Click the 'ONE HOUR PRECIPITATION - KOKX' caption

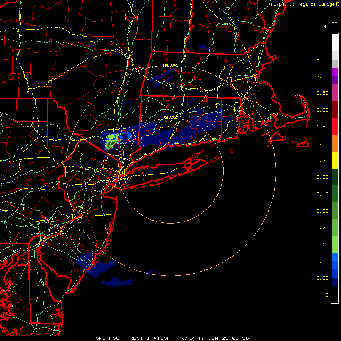(145, 338)
